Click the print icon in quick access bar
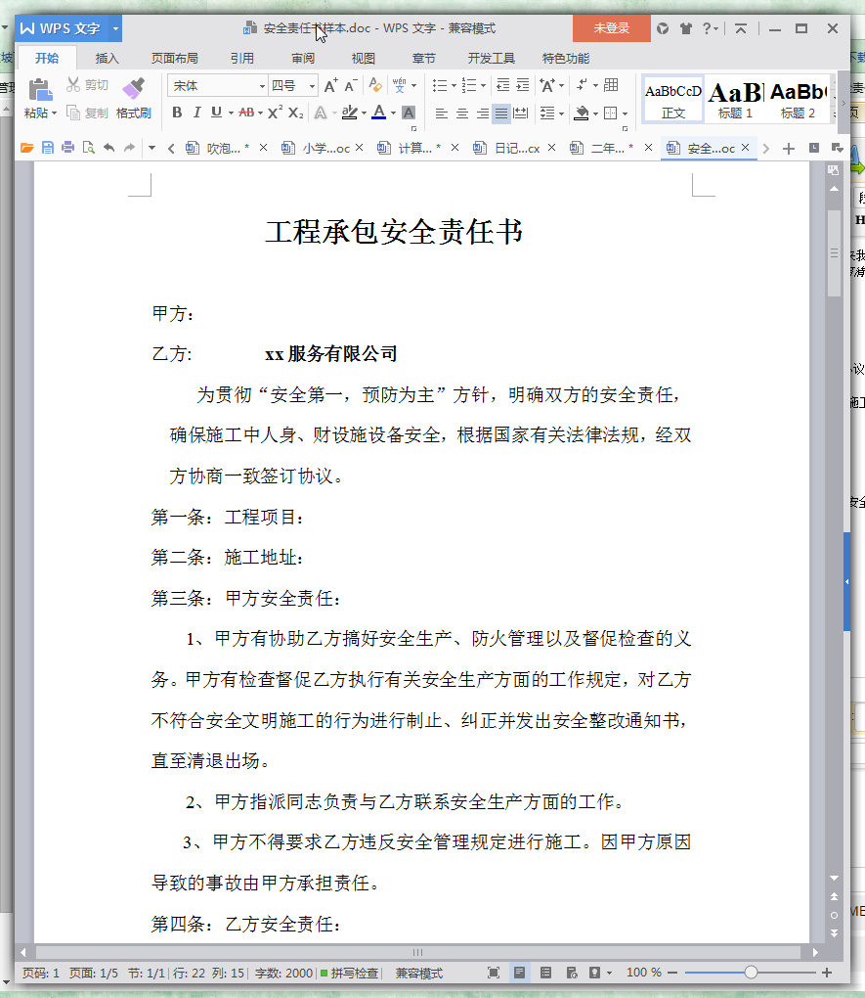This screenshot has height=998, width=865. [68, 149]
